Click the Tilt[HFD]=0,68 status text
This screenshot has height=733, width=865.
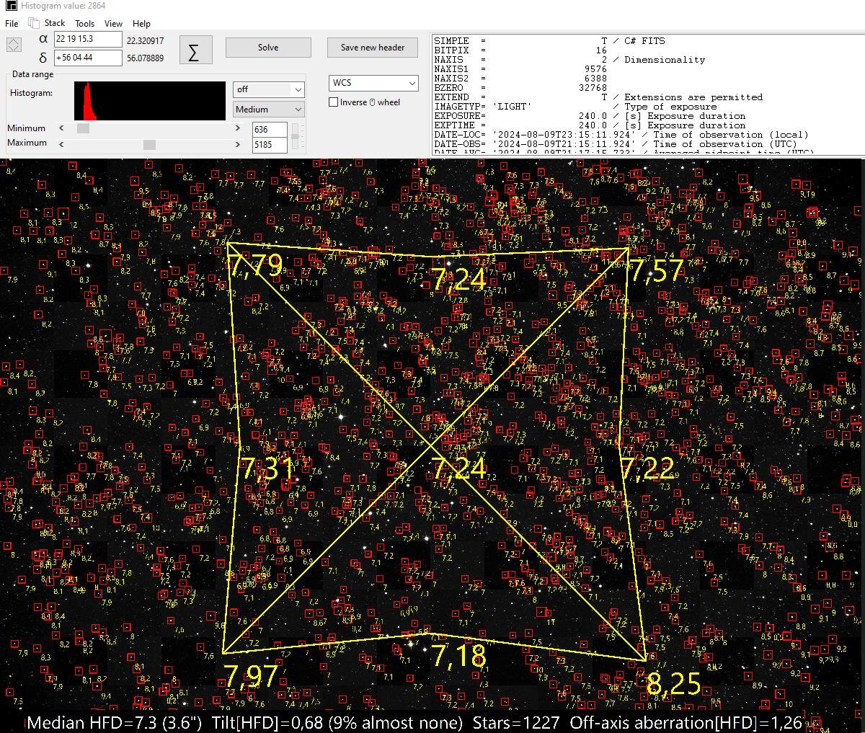tap(338, 723)
